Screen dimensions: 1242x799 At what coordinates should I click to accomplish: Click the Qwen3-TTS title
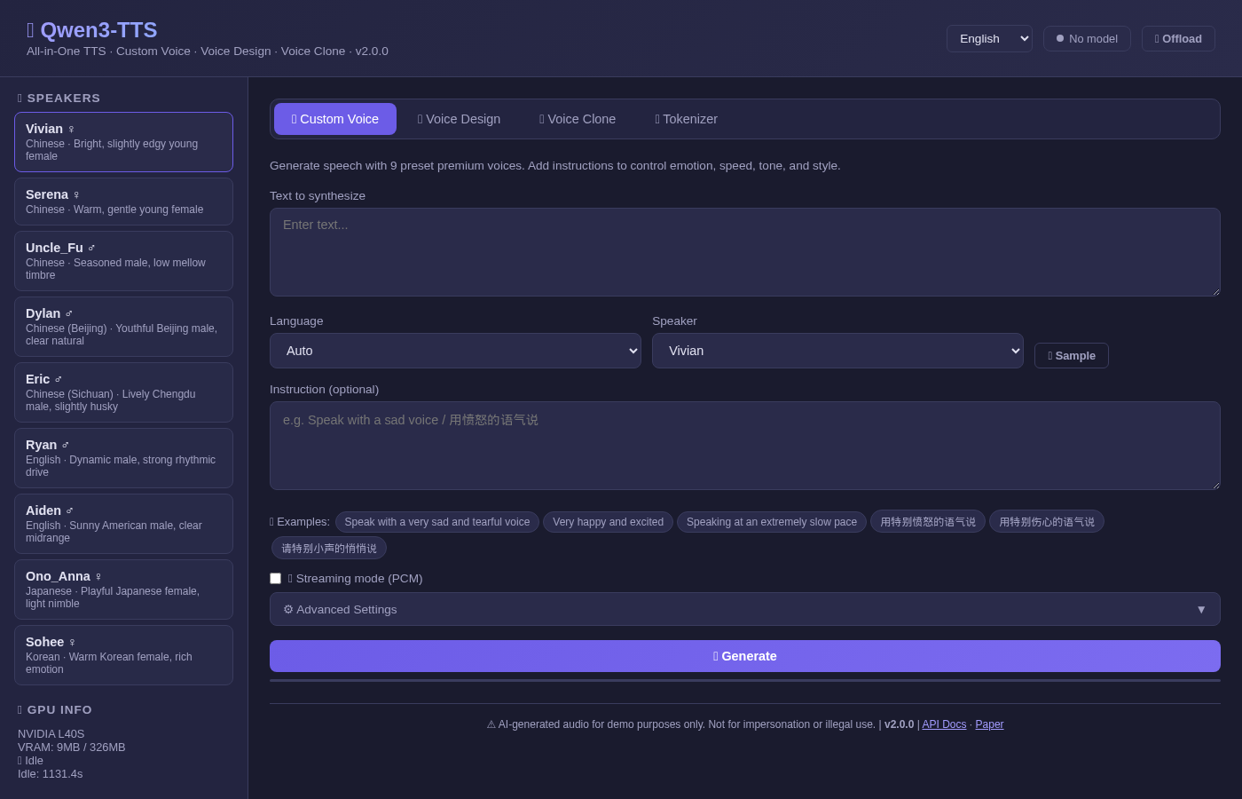[x=92, y=30]
